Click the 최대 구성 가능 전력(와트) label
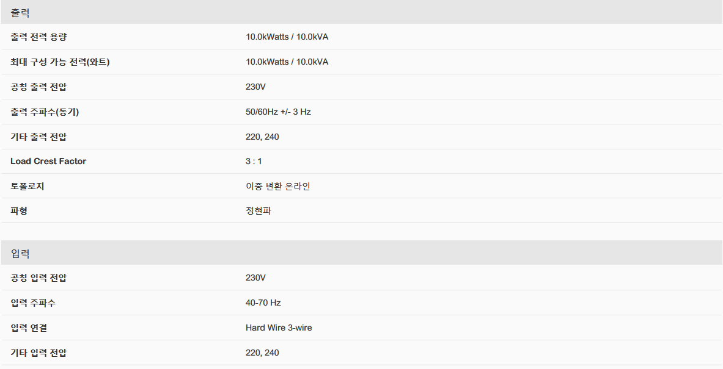The image size is (723, 369). [x=60, y=62]
